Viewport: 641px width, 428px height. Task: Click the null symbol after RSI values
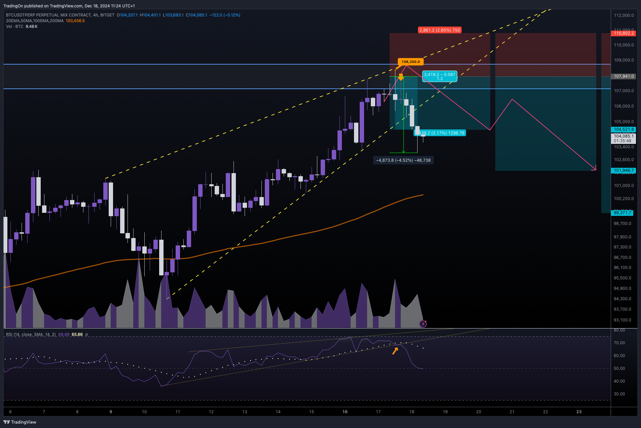point(86,335)
